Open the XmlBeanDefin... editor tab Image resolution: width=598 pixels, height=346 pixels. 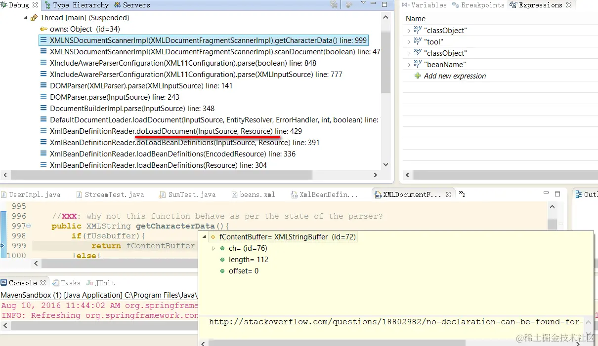click(324, 194)
